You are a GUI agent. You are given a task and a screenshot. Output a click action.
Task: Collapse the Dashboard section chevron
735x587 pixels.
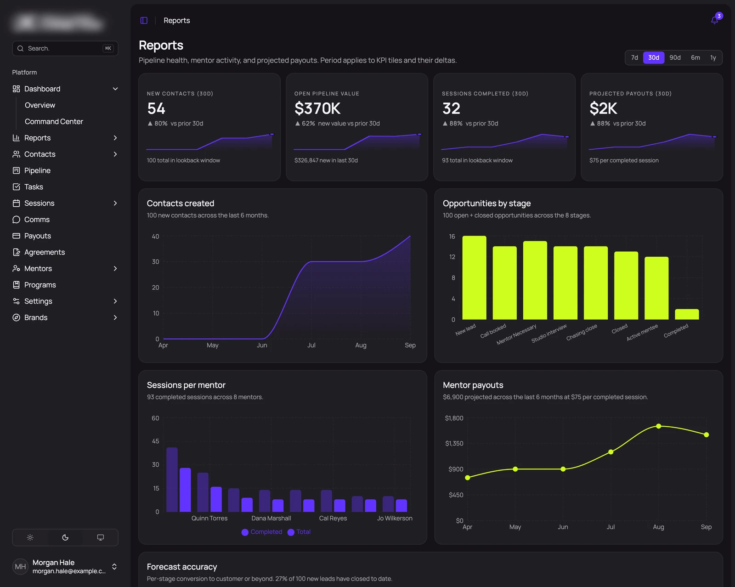tap(115, 89)
